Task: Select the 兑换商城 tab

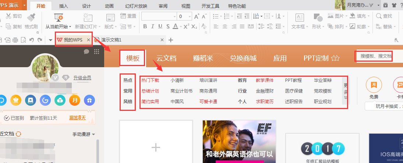Action: pyautogui.click(x=243, y=58)
